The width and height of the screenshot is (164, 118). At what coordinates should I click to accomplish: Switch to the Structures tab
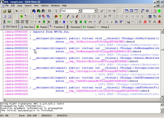pos(73,27)
